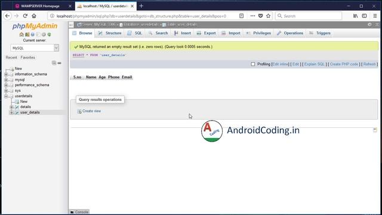The image size is (382, 215).
Task: Click the top-level New database item
Action: click(x=19, y=69)
